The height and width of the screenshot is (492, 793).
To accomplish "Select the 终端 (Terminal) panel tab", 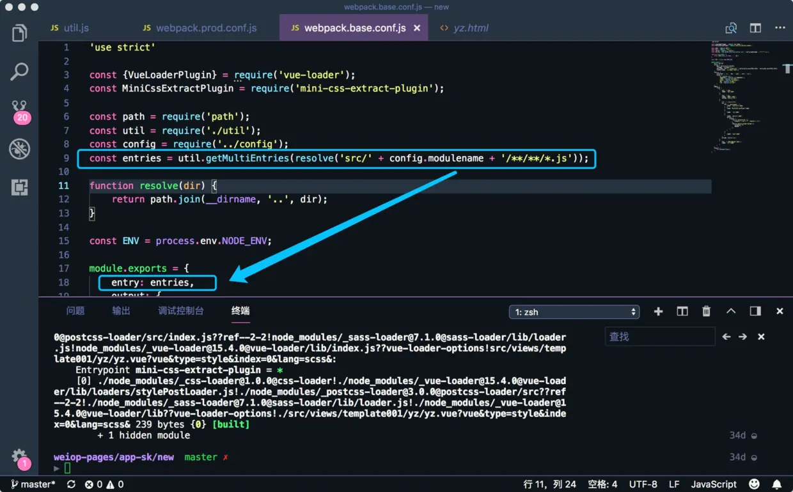I will click(x=240, y=311).
